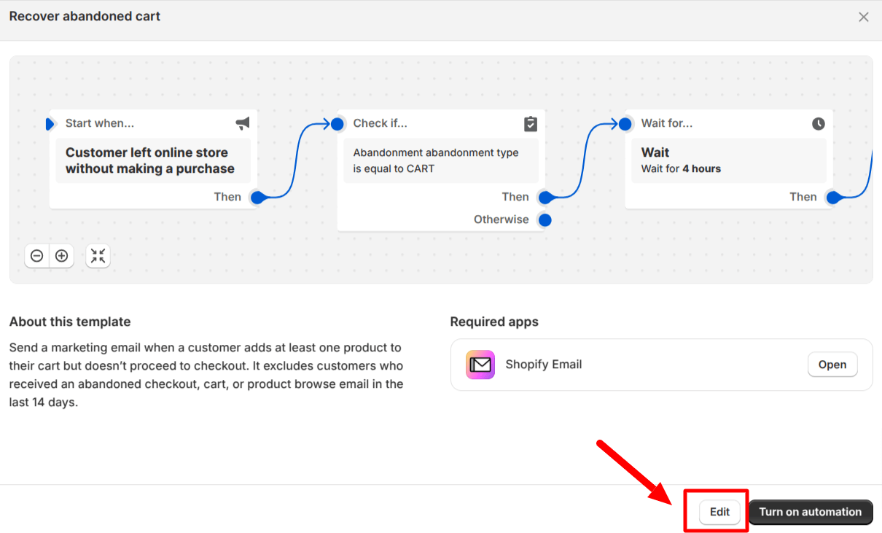Open the Shopify Email required app
Viewport: 882px width, 533px height.
(832, 365)
